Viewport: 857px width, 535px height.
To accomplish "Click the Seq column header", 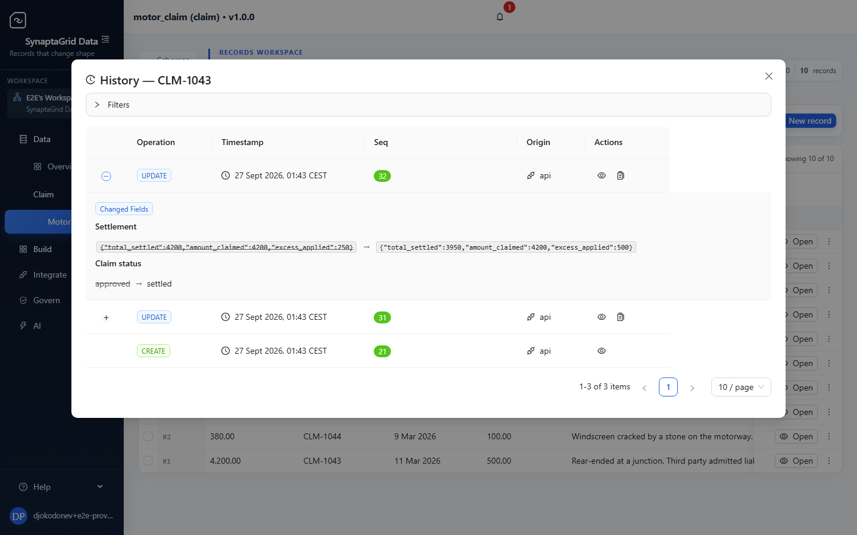I will [381, 142].
